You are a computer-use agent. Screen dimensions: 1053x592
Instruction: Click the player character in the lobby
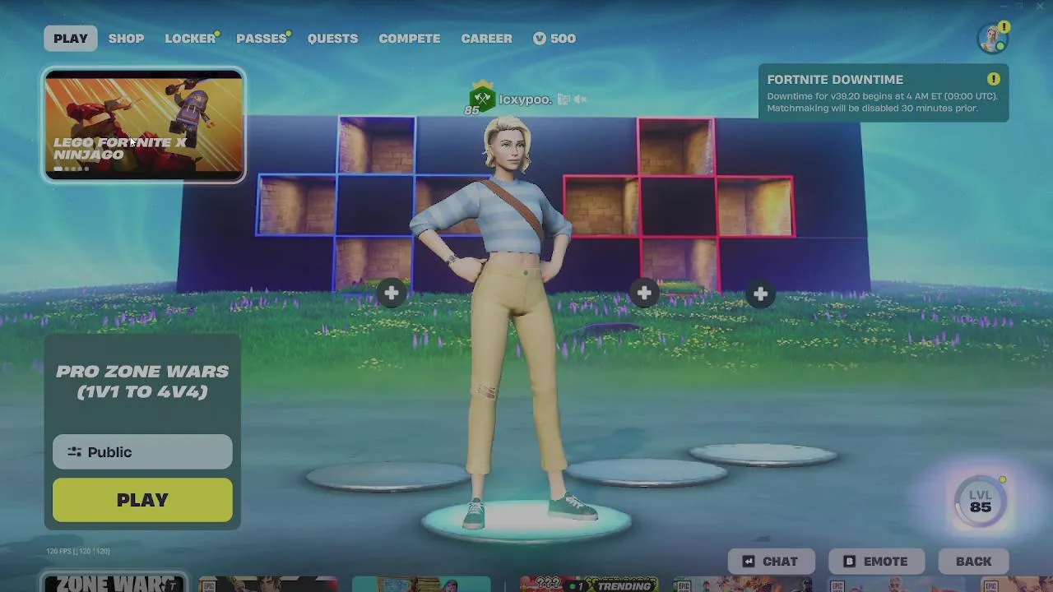(513, 321)
